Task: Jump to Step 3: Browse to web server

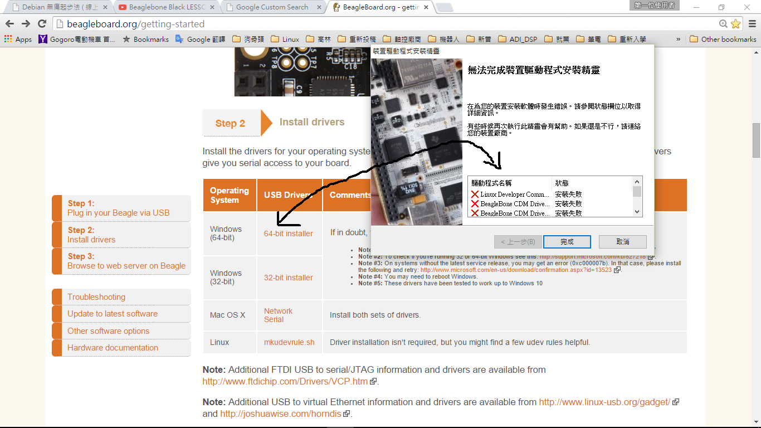Action: [121, 261]
